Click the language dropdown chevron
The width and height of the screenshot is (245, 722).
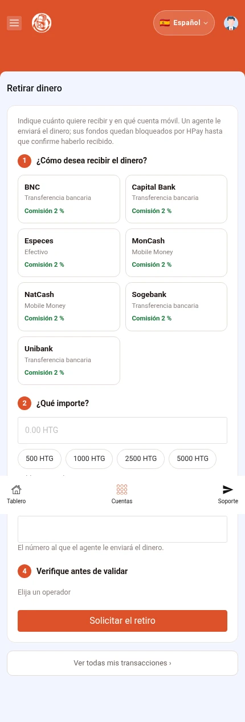click(206, 23)
